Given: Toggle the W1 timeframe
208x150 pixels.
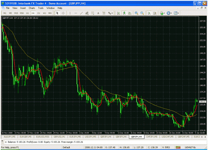Looking at the screenshot, I should pos(45,13).
